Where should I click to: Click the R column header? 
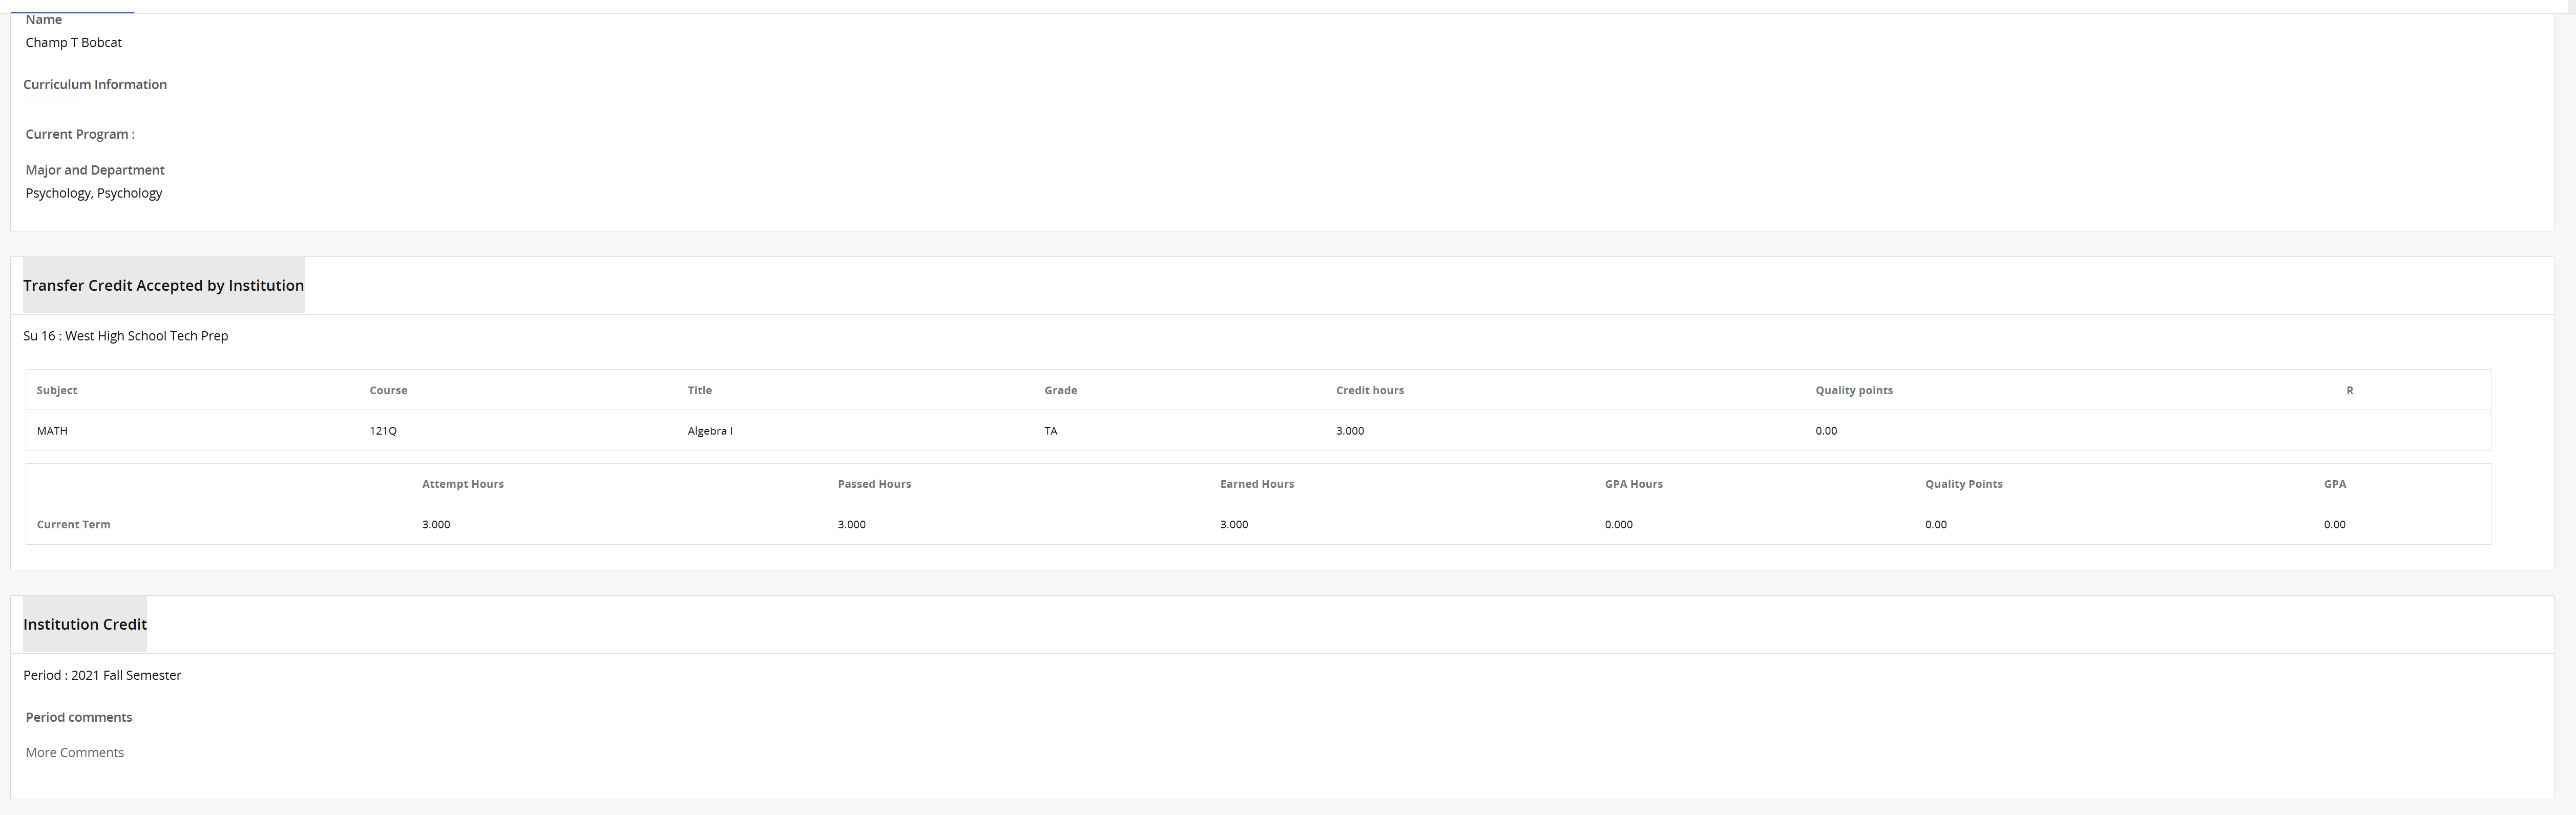[2349, 390]
